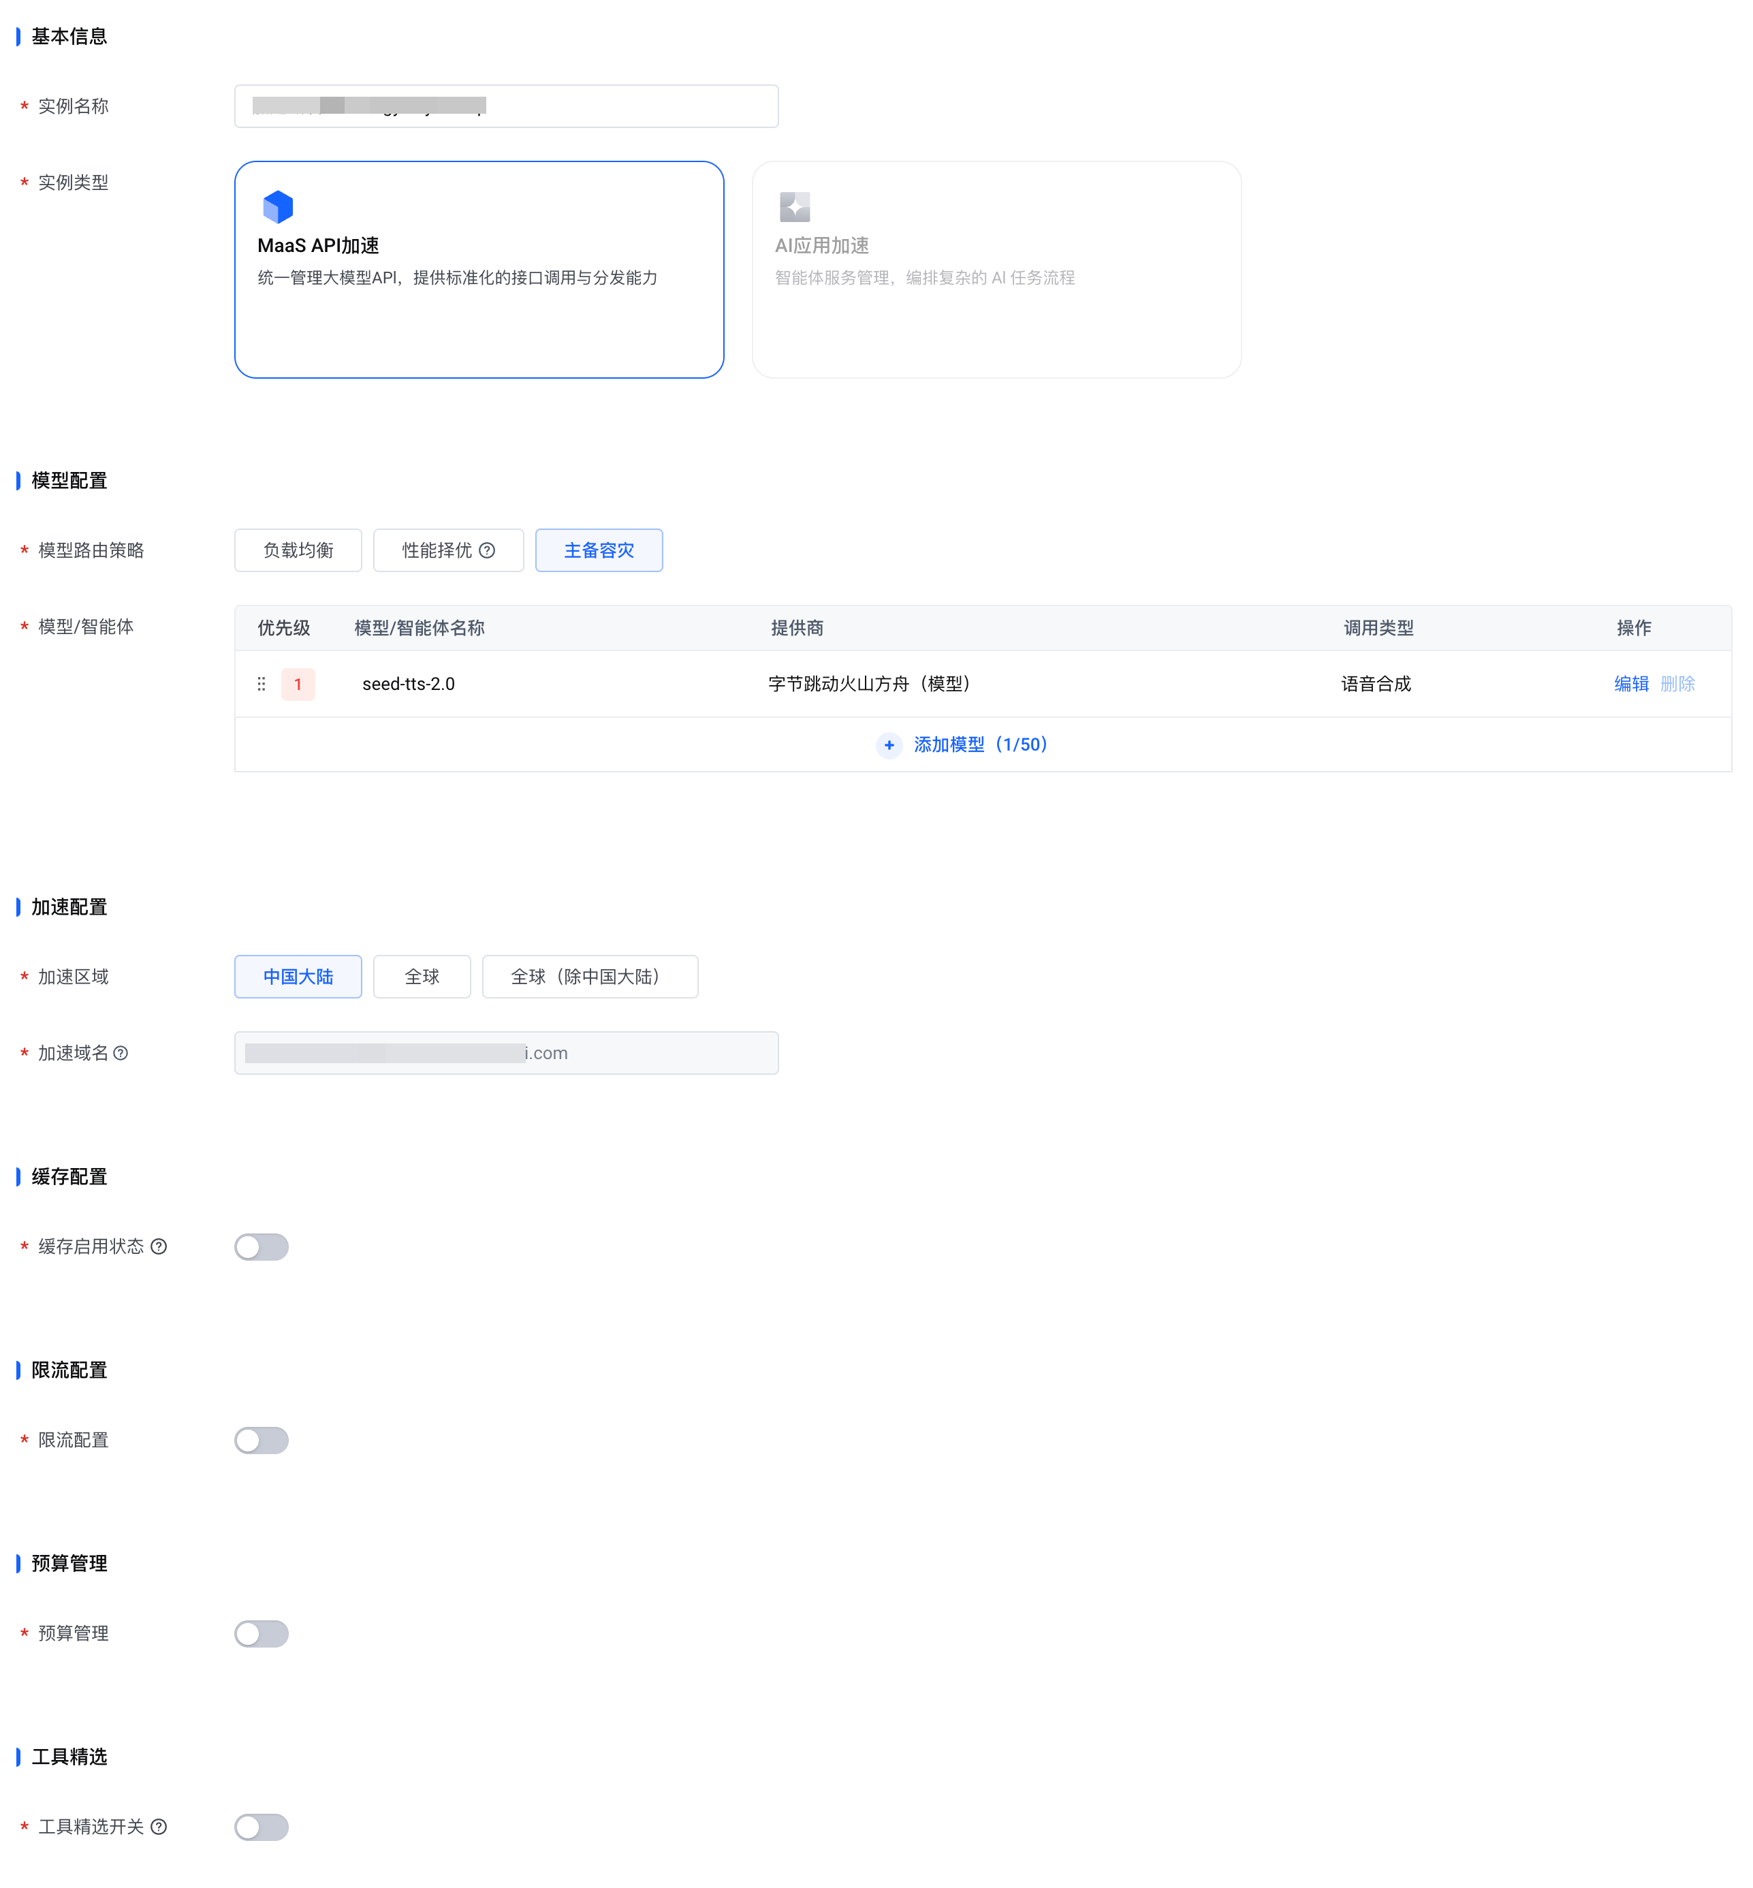Open help icon beside 加速域名
The height and width of the screenshot is (1888, 1753).
point(121,1053)
